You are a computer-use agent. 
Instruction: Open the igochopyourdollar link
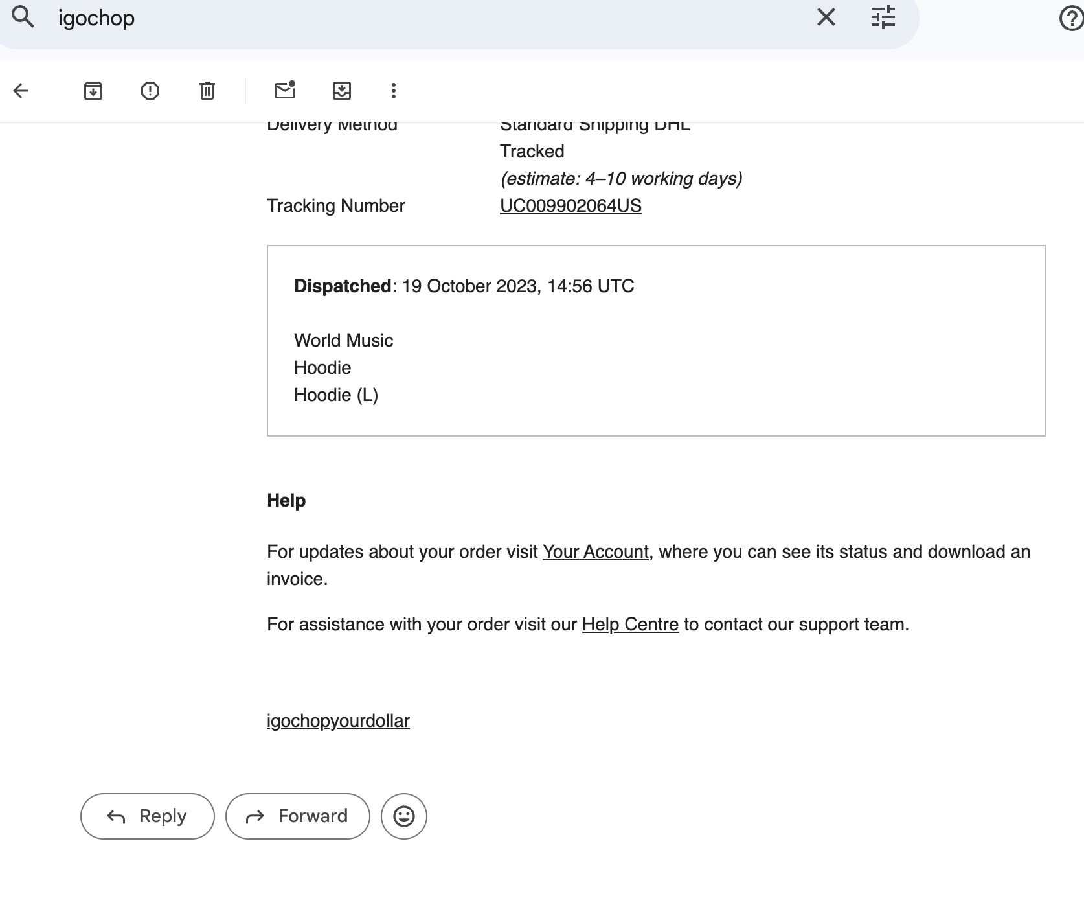point(338,721)
